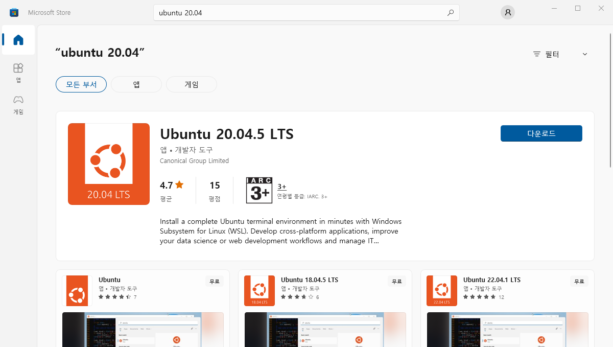
Task: Click the orange rating star beside 4.7
Action: (179, 185)
